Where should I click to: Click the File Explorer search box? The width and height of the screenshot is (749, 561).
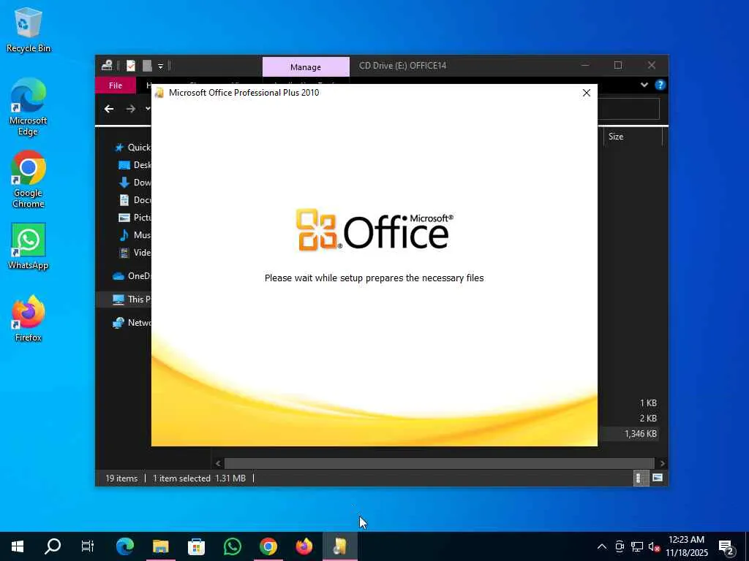tap(628, 110)
